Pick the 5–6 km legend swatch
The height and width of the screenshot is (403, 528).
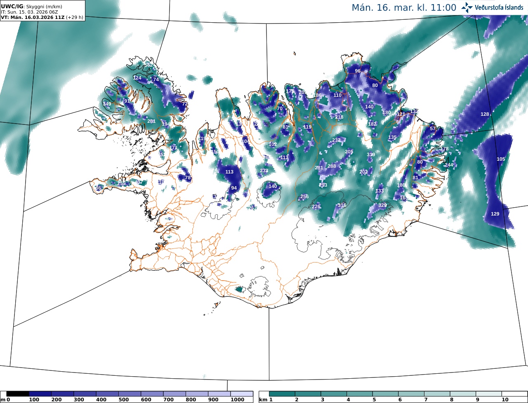(386, 394)
